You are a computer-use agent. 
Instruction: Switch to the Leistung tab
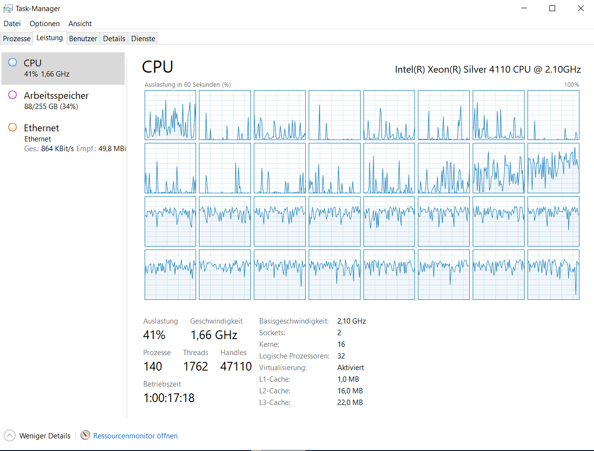tap(50, 38)
